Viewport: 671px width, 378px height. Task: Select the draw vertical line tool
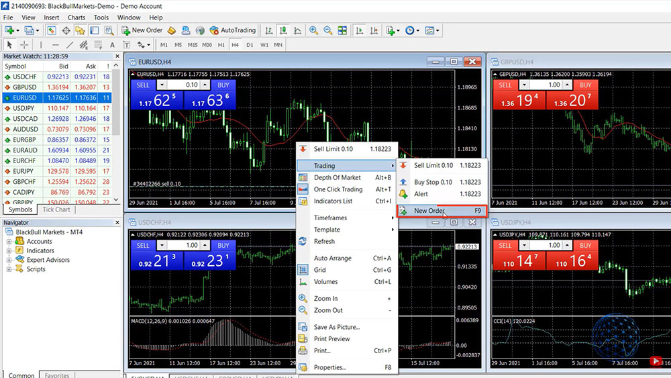[x=41, y=45]
